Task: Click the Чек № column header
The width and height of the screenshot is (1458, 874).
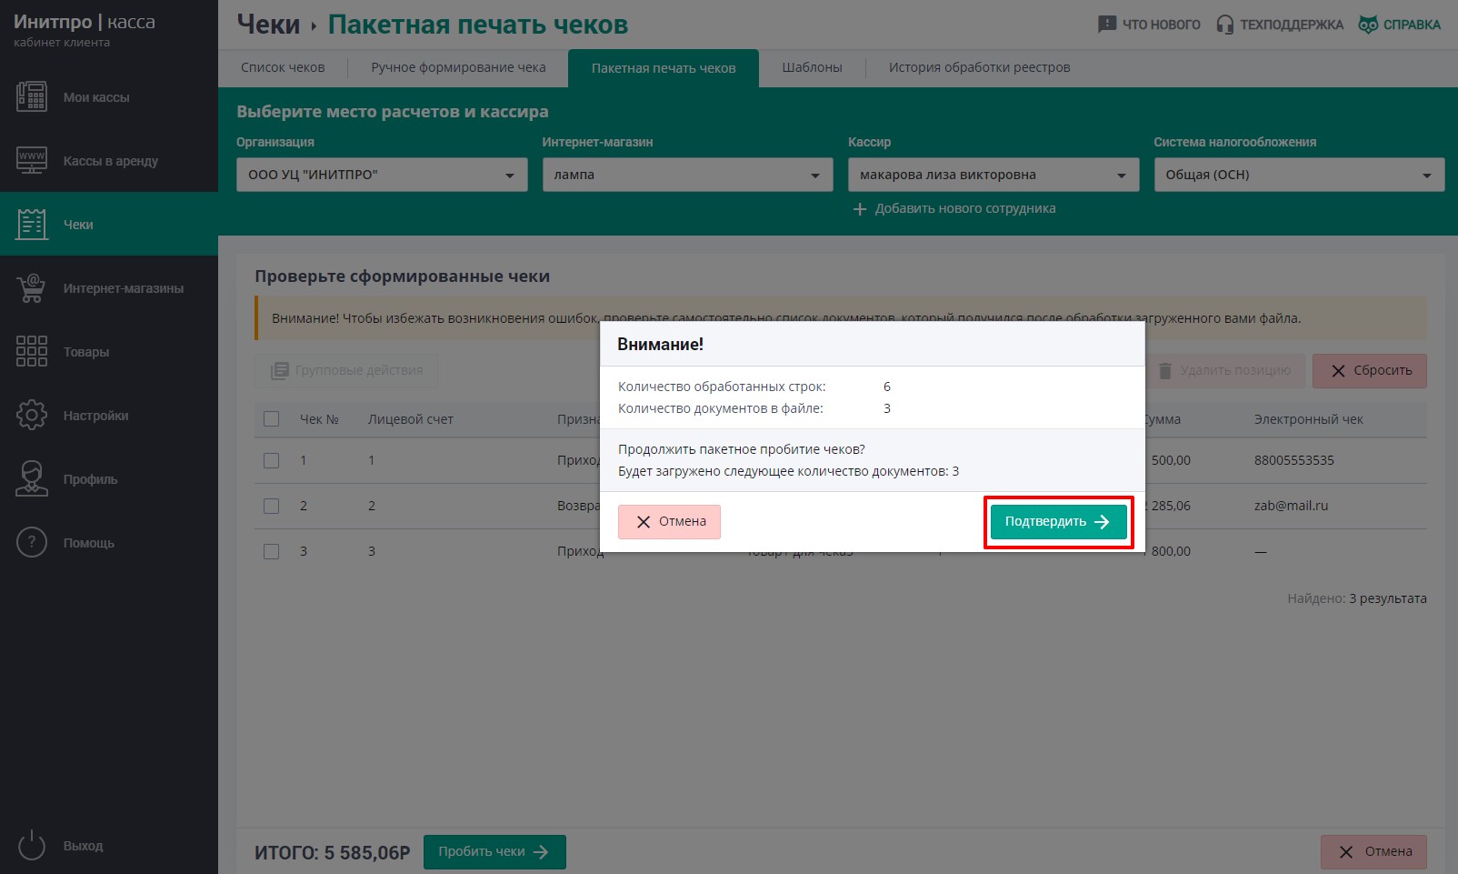Action: pos(319,419)
